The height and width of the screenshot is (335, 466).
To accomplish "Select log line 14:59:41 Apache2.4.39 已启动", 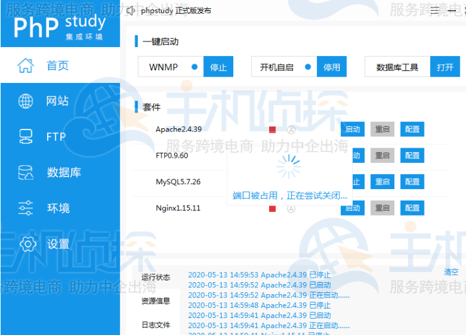I will 260,316.
